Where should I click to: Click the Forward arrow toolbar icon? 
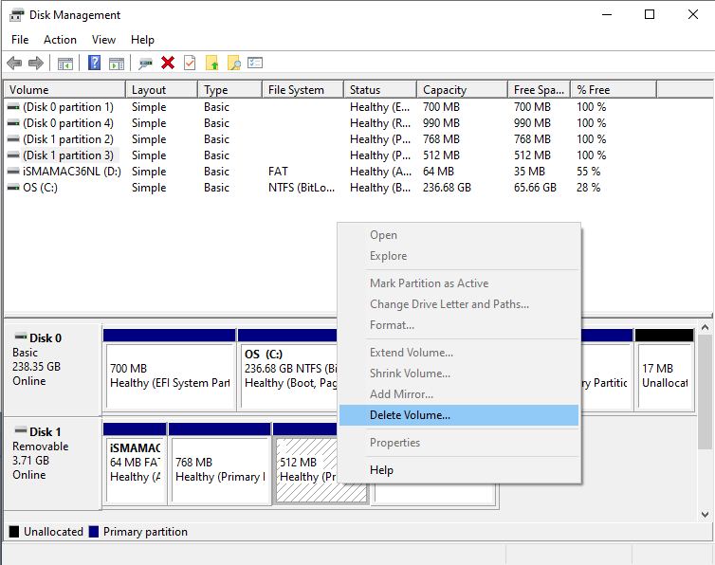click(x=36, y=64)
